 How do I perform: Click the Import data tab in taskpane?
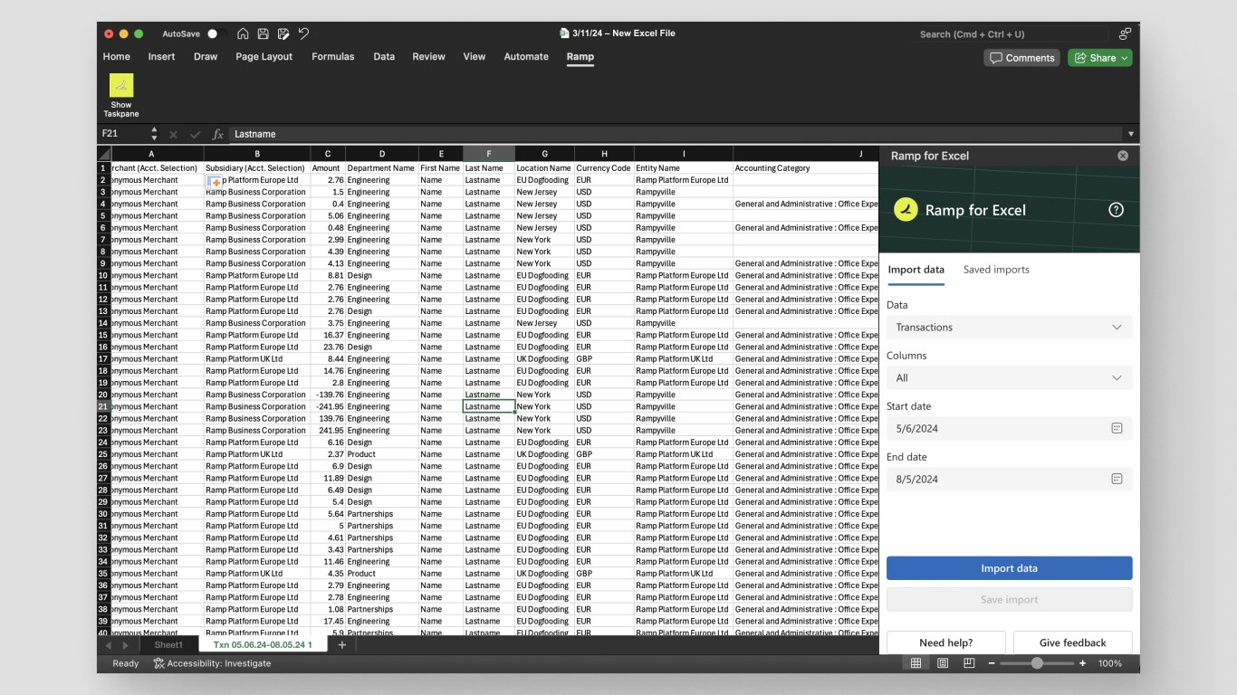tap(916, 270)
